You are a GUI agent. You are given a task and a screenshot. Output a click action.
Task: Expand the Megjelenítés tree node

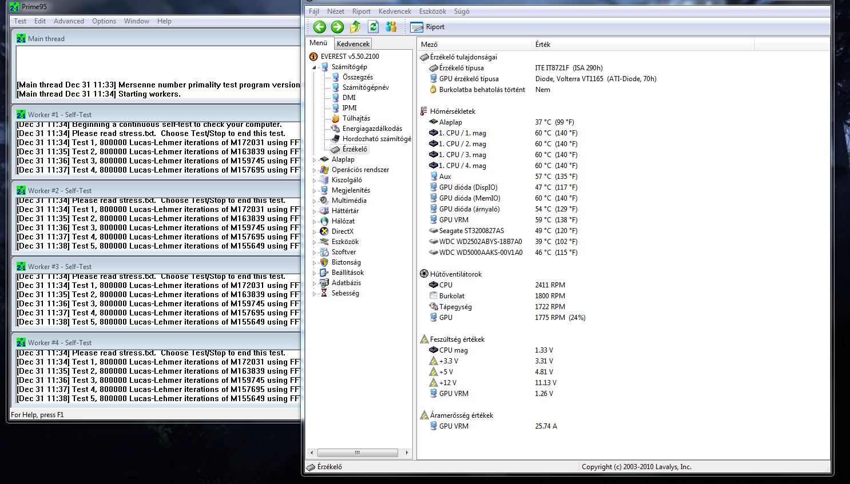[x=314, y=191]
